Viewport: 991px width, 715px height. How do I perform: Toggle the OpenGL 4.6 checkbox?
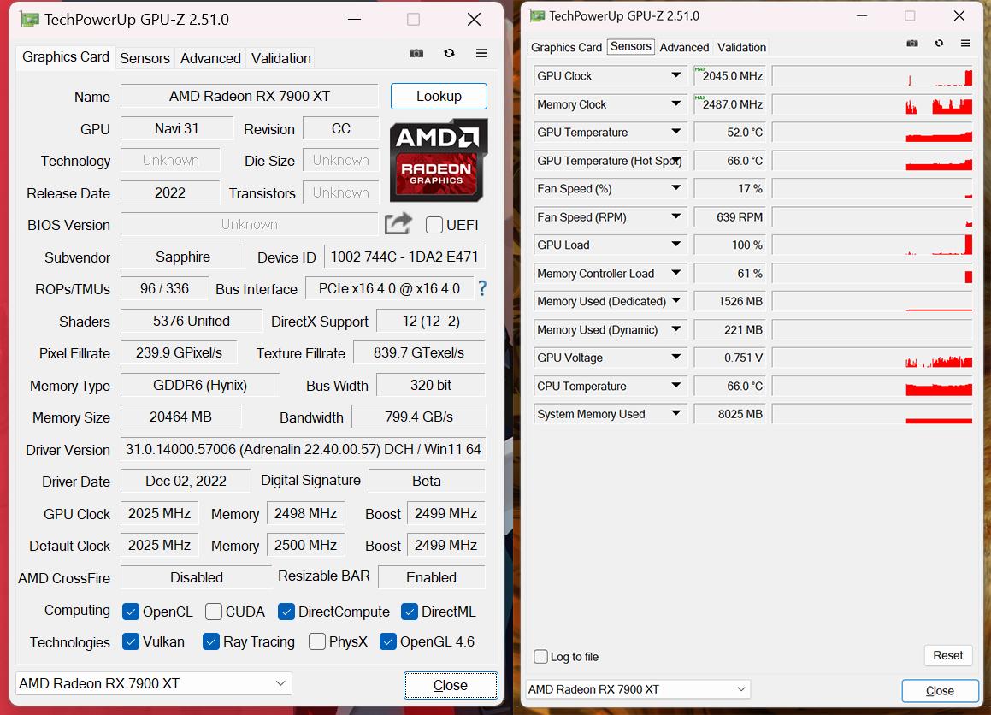click(x=388, y=641)
